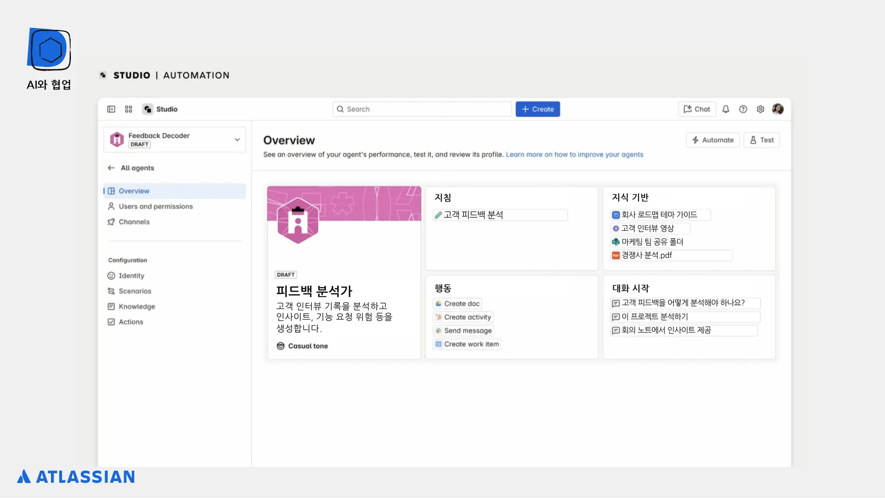The width and height of the screenshot is (885, 498).
Task: Select Create doc action
Action: point(457,304)
